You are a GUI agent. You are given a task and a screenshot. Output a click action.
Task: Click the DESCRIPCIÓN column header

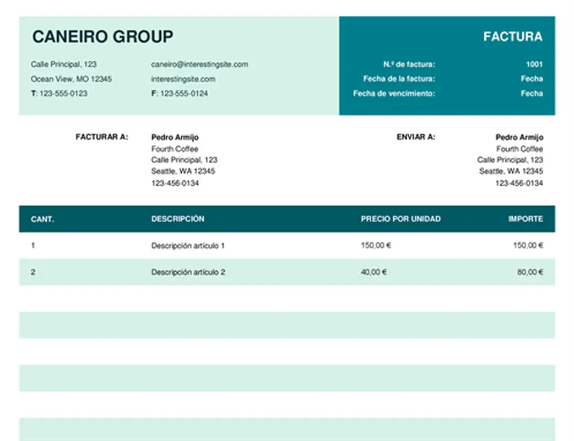pos(177,219)
